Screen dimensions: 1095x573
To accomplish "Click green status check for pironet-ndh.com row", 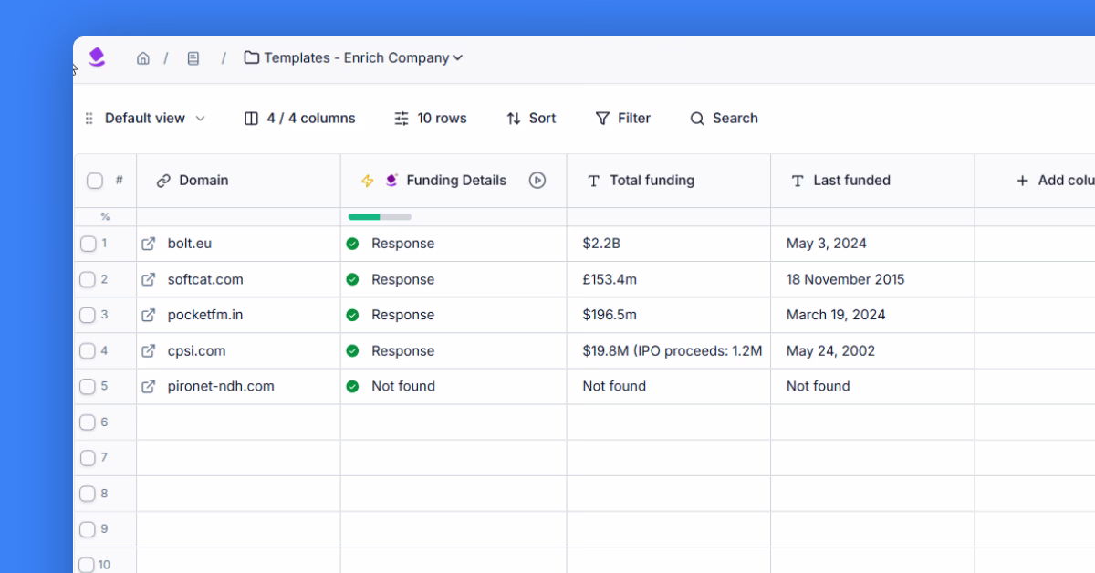I will (x=352, y=386).
